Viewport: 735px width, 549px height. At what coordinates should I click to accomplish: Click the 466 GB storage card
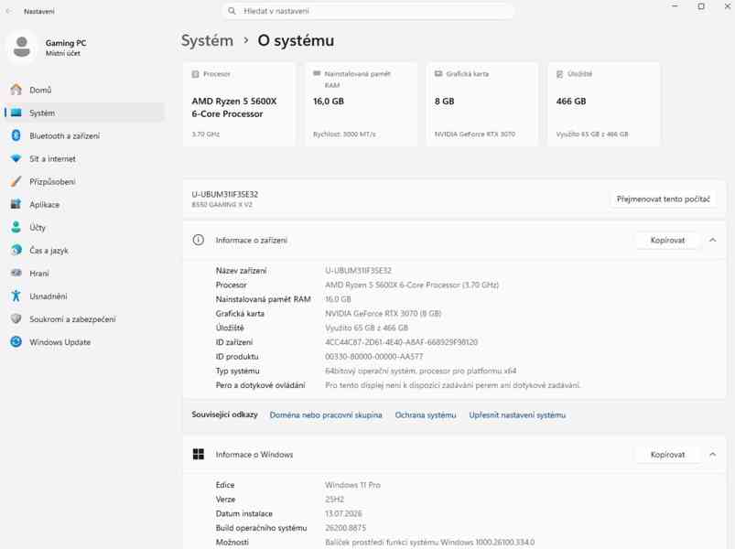604,104
